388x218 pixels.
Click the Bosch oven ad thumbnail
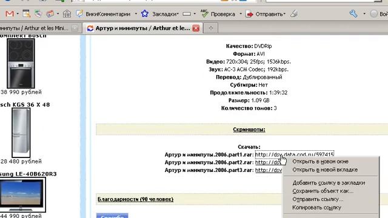(x=21, y=63)
